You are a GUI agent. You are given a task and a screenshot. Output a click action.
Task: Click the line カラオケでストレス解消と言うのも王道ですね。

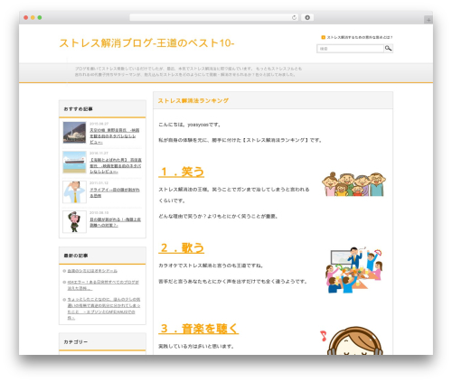212,266
